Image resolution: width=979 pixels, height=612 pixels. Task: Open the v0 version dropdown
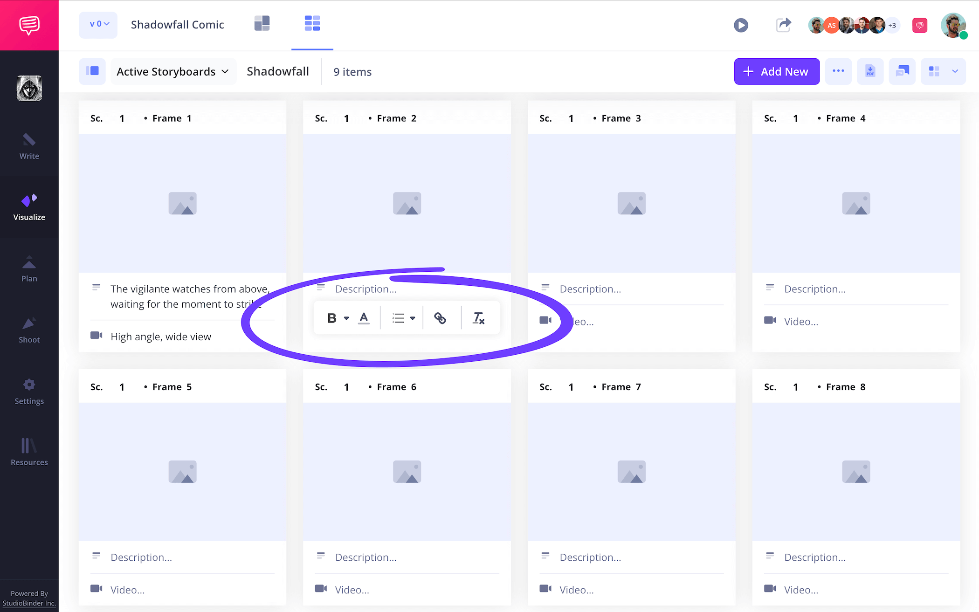(x=98, y=24)
